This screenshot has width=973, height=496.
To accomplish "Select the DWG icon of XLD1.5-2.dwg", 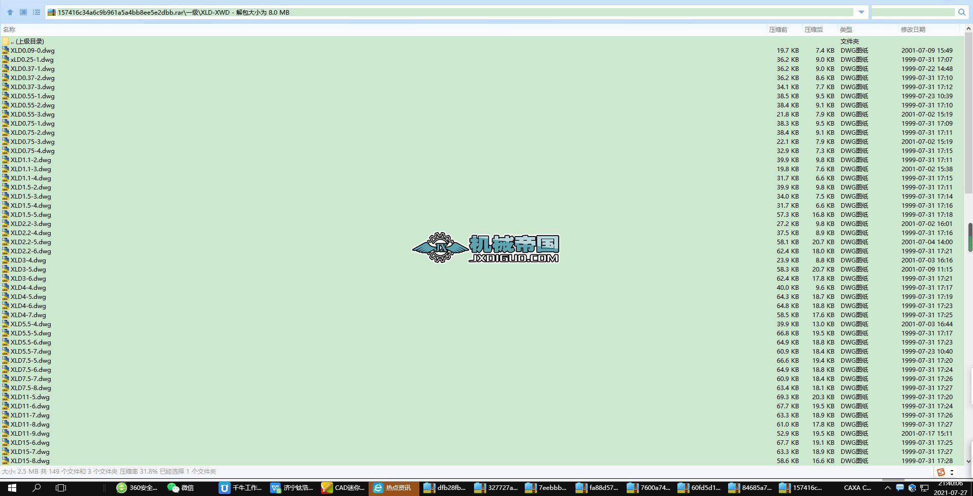I will (6, 187).
